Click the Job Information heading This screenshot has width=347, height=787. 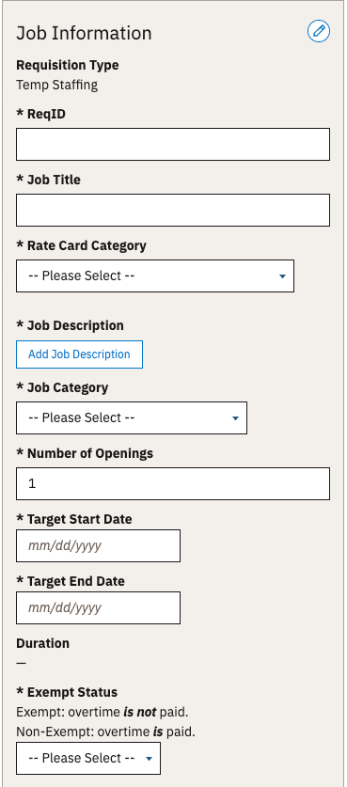[85, 33]
